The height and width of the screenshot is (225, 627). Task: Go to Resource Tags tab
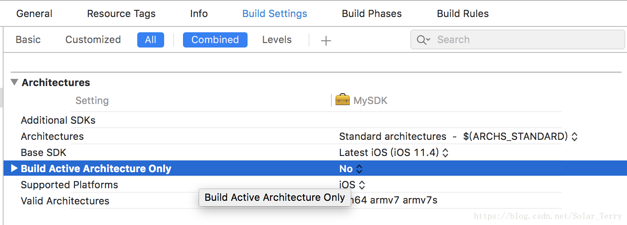point(121,13)
